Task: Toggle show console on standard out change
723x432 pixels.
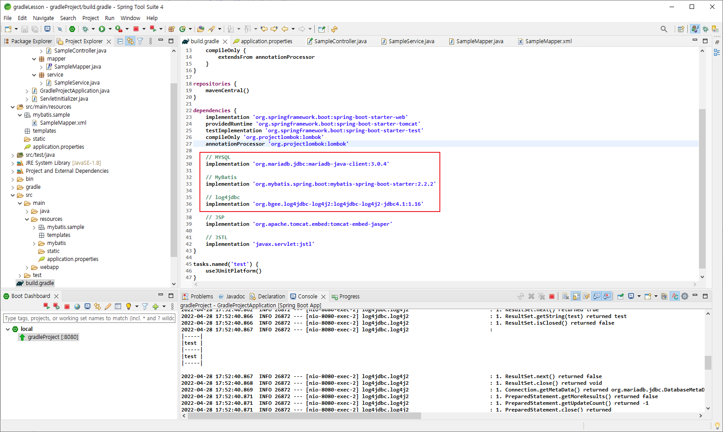Action: [x=597, y=296]
